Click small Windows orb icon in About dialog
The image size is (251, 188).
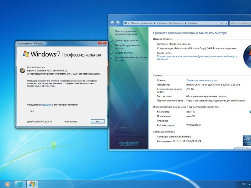[22, 70]
